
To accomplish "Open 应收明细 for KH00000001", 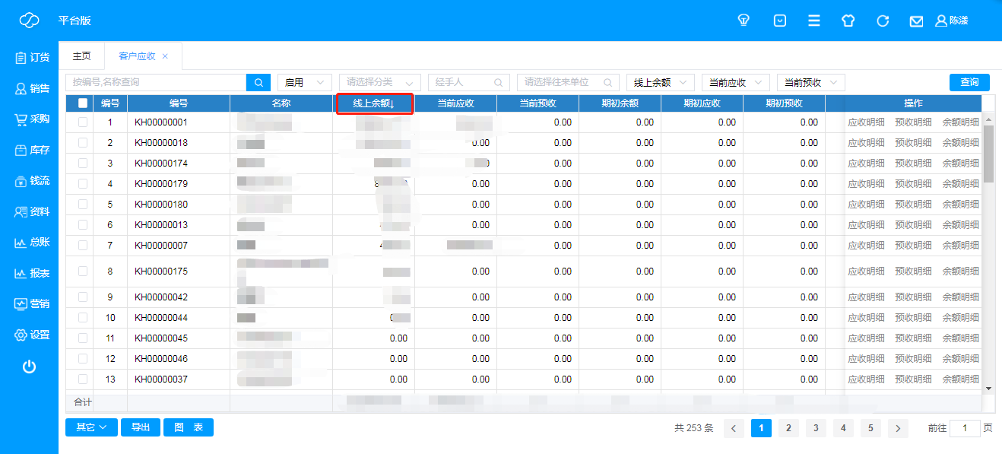I will [x=866, y=122].
